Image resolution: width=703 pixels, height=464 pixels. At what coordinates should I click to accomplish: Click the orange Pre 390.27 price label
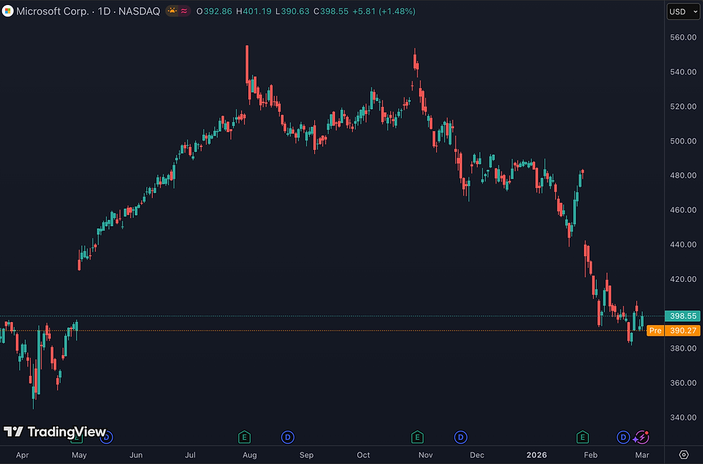point(674,331)
